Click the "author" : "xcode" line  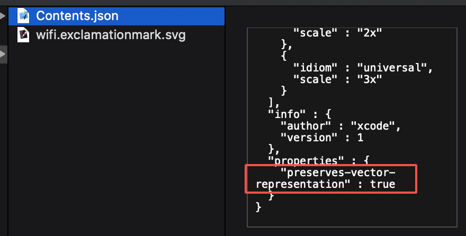click(x=340, y=126)
